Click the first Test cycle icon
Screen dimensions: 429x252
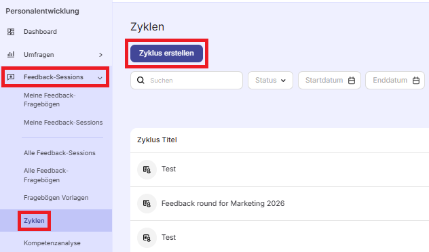[147, 169]
